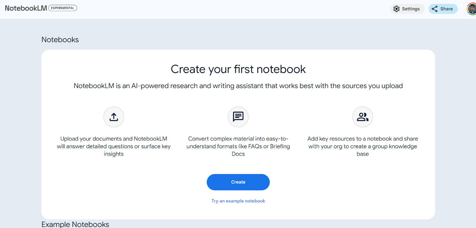Image resolution: width=476 pixels, height=228 pixels.
Task: Click the AI-powered research assistant subtitle
Action: click(238, 86)
